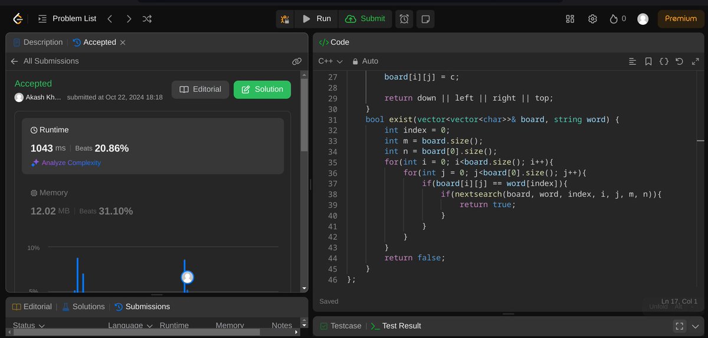Click the Premium button
Image resolution: width=708 pixels, height=338 pixels.
[x=681, y=19]
